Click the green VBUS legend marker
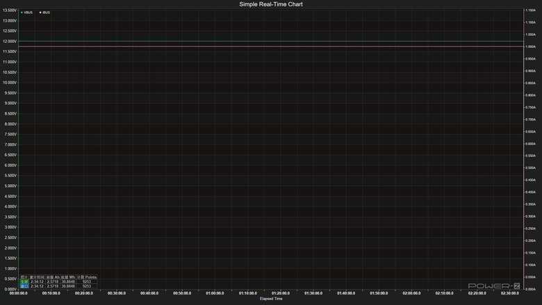 22,13
